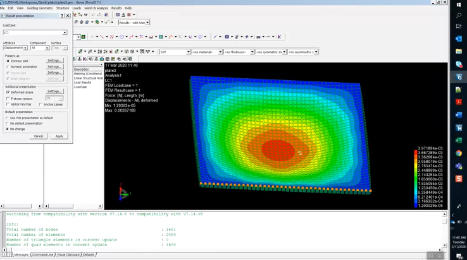Screen dimensions: 467x260
Task: Enable the P-stress vectors checkbox
Action: tap(8, 98)
